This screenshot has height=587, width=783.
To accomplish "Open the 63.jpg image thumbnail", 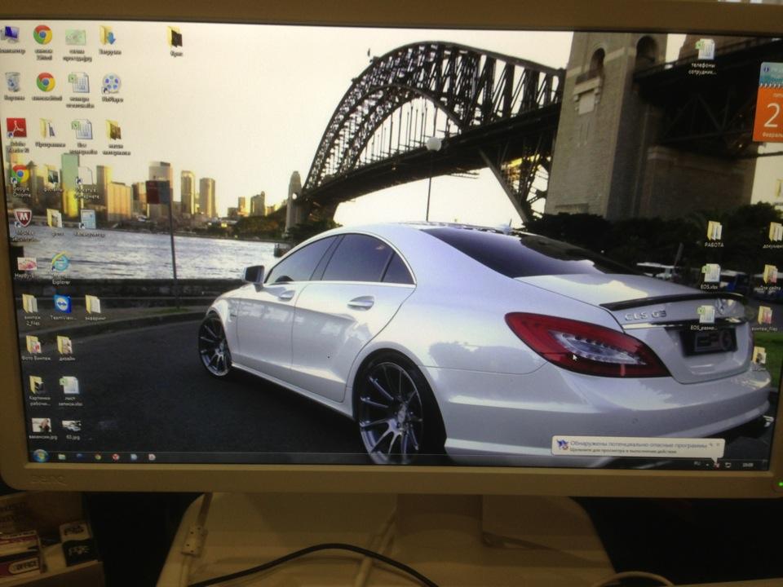I will click(72, 426).
